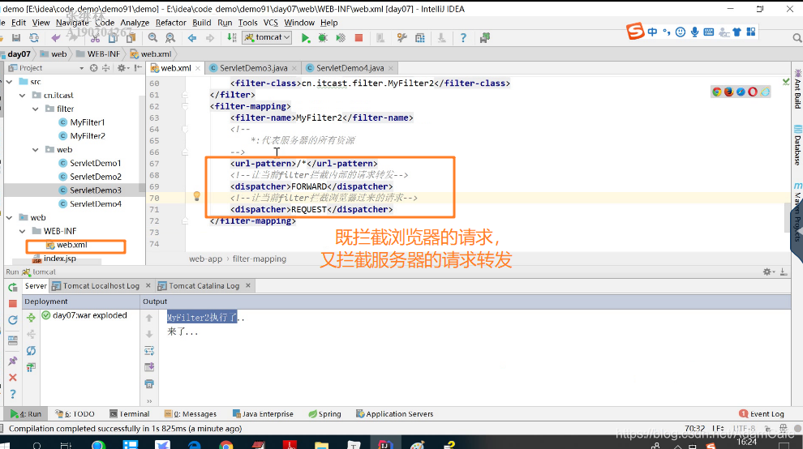Click the print icon in Output gutter
This screenshot has height=449, width=803.
click(149, 384)
